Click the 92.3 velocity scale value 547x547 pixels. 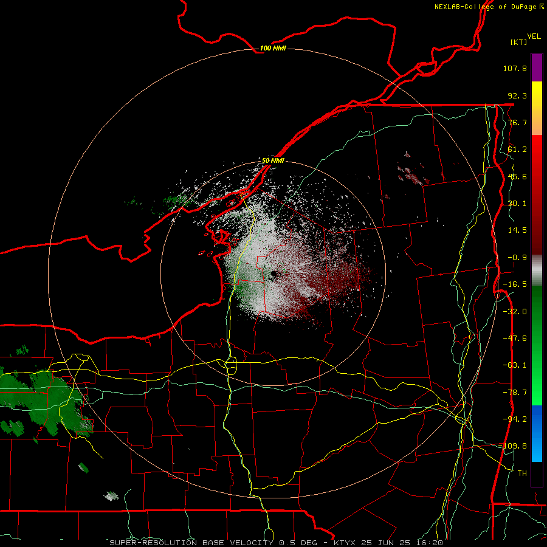pos(517,95)
